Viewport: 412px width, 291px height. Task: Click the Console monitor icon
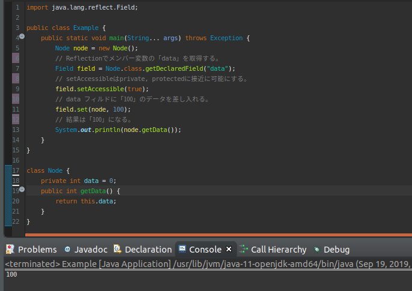tap(182, 249)
